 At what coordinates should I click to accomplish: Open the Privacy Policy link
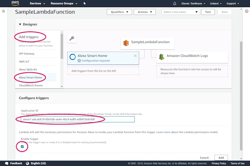pyautogui.click(x=219, y=163)
